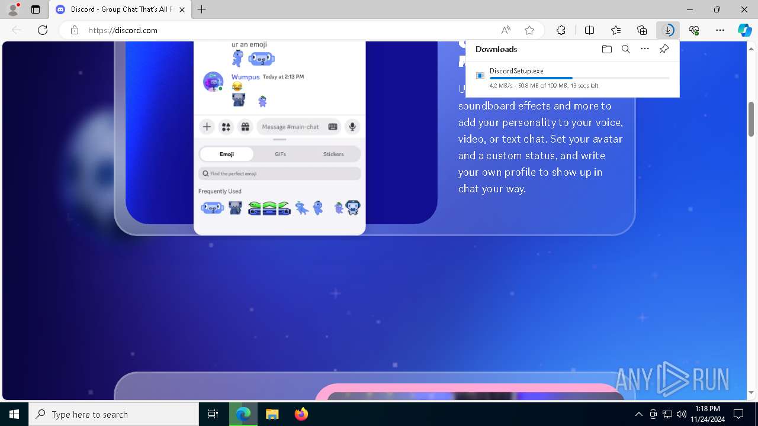Open a new browser tab
Screen dimensions: 758x426
coord(202,9)
